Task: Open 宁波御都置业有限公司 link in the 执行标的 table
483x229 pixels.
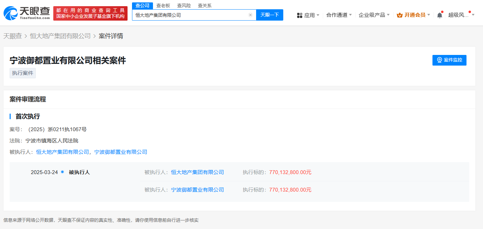Action: 197,190
